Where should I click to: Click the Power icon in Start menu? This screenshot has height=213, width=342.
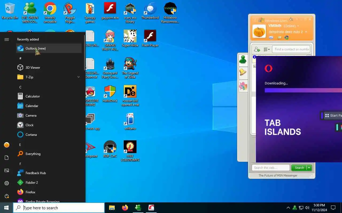click(7, 196)
